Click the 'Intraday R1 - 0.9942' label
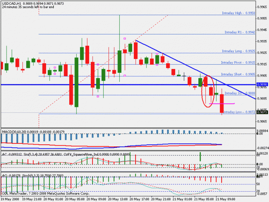269x202 pixels. [240, 32]
